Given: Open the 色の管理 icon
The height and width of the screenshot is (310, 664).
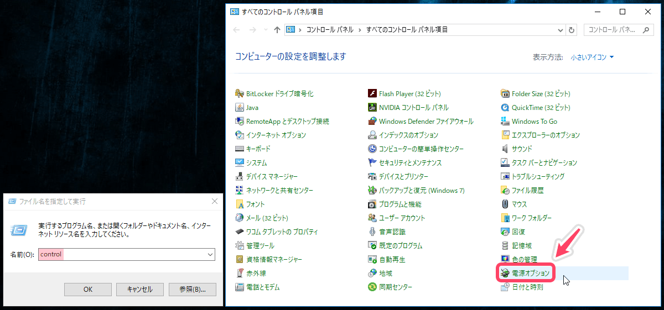Looking at the screenshot, I should [x=505, y=260].
